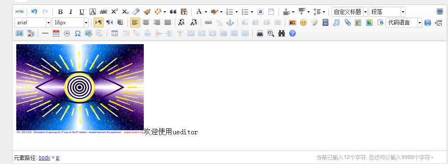This screenshot has width=448, height=164.
Task: Toggle align left
Action: 135,23
